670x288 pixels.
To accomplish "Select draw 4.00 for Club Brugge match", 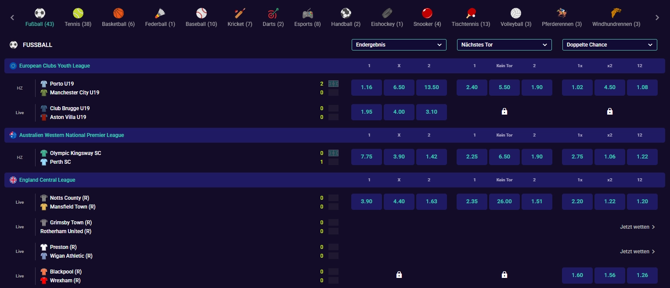I will point(399,112).
